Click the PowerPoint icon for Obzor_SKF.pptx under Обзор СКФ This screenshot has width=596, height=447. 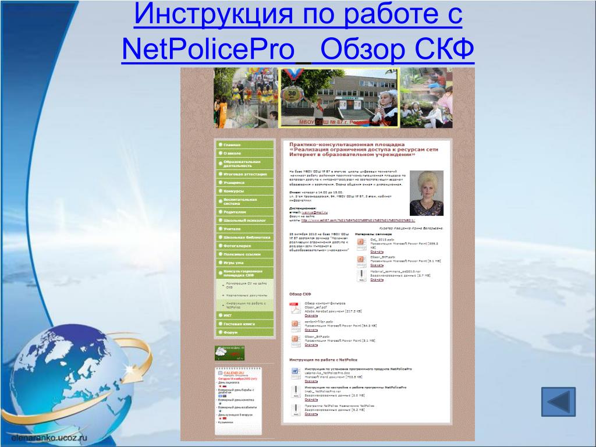296,341
